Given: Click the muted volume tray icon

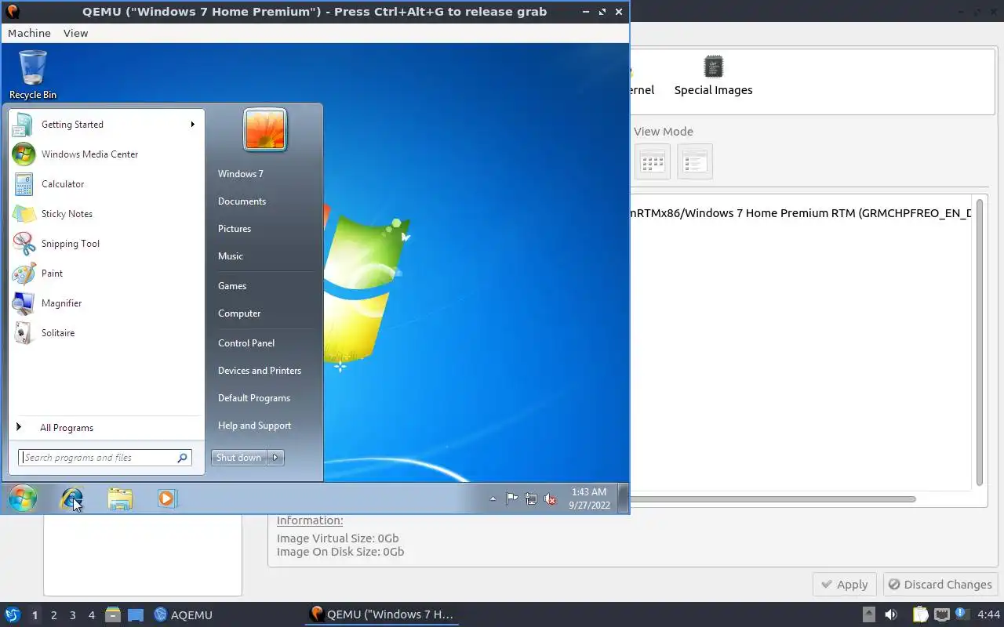Looking at the screenshot, I should (551, 498).
